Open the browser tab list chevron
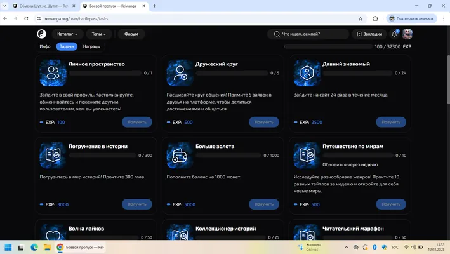The width and height of the screenshot is (450, 254). point(4,6)
